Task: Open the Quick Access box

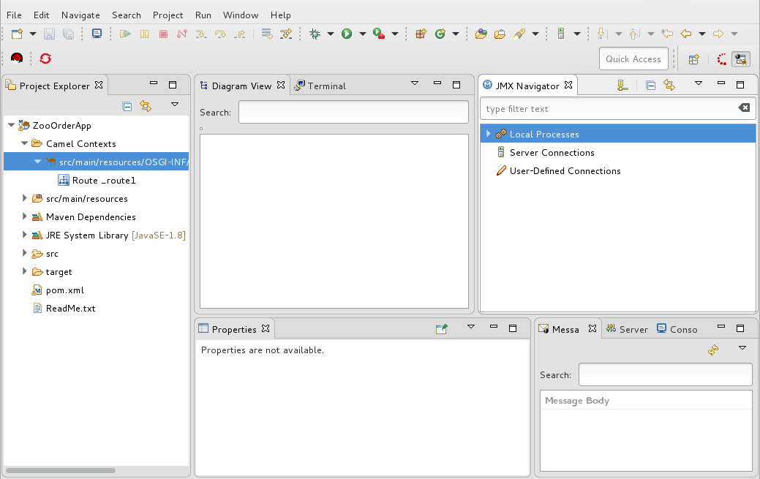Action: click(633, 59)
